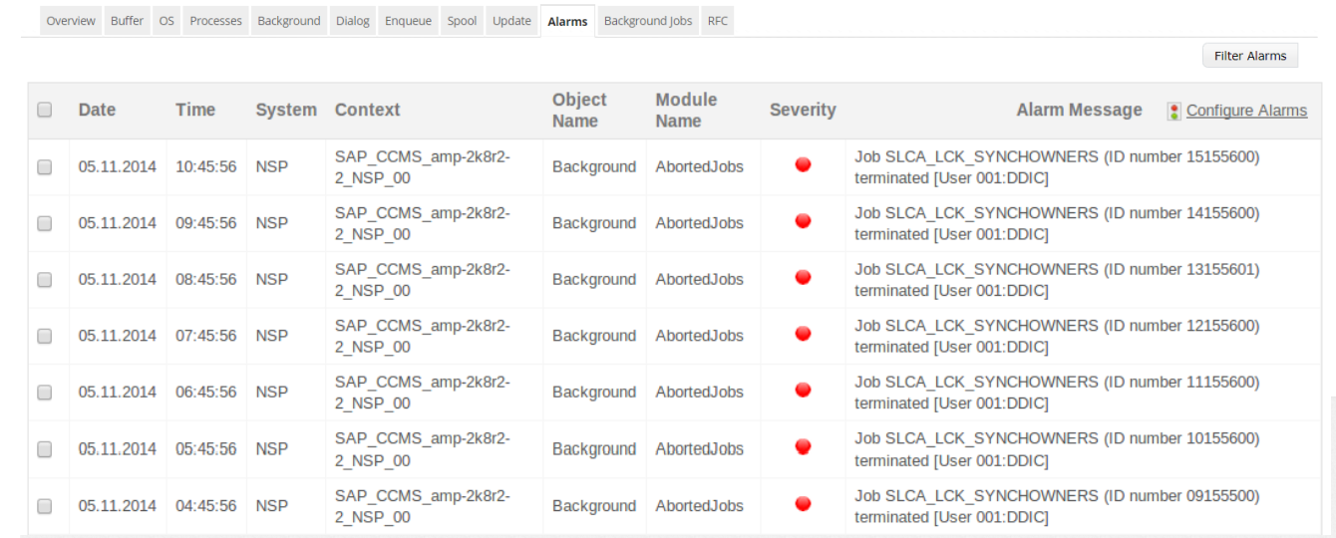Viewport: 1336px width, 538px height.
Task: Check the box for the 10:45:56 alarm
Action: [x=45, y=167]
